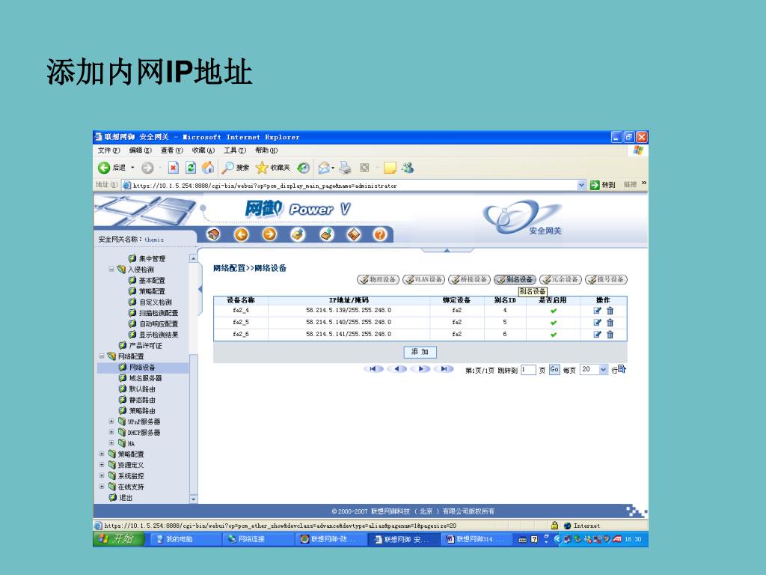Click the Power V orange question-mark help icon

(379, 234)
